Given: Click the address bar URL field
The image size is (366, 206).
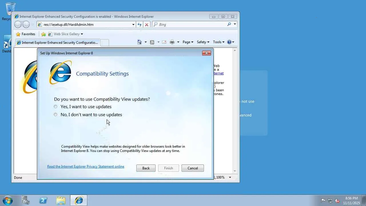Looking at the screenshot, I should [86, 25].
